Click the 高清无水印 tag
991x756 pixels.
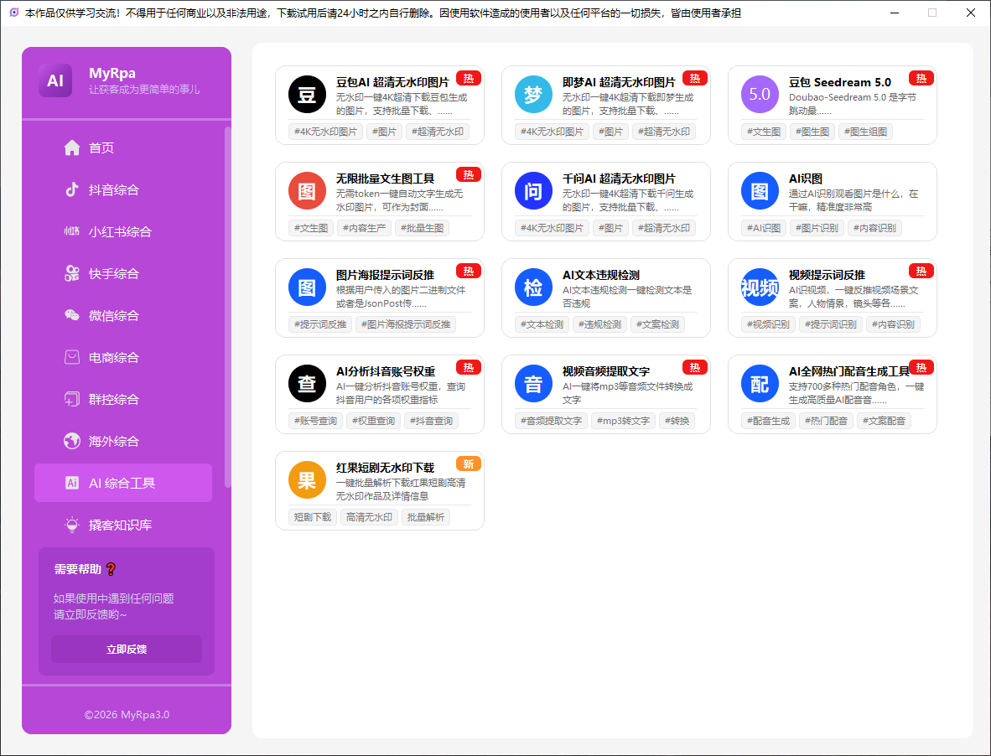(x=369, y=517)
